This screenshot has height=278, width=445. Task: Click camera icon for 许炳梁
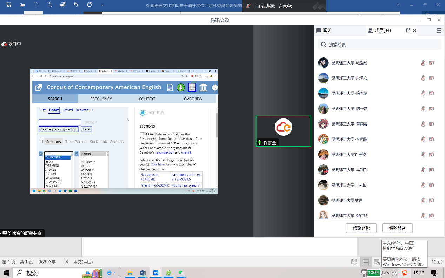[432, 78]
